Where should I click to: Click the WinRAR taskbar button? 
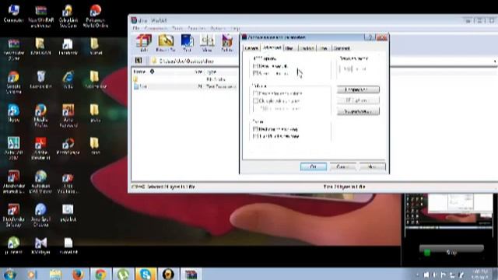(191, 274)
